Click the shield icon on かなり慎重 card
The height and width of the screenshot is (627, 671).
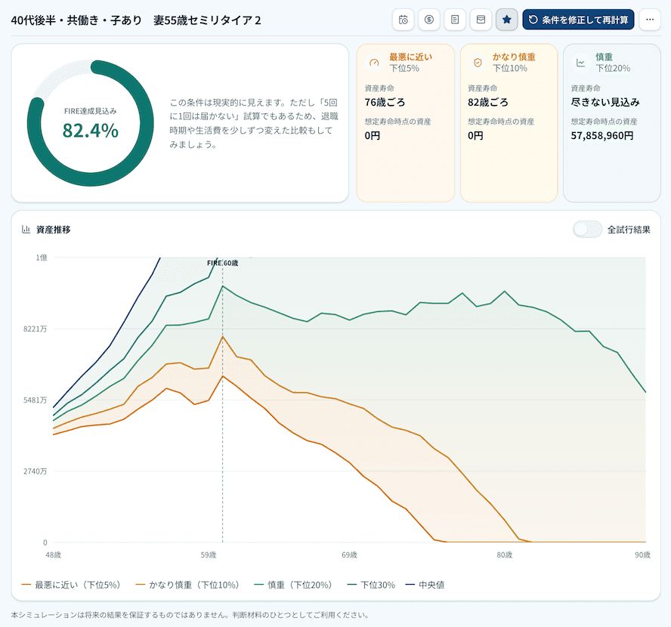pos(478,63)
